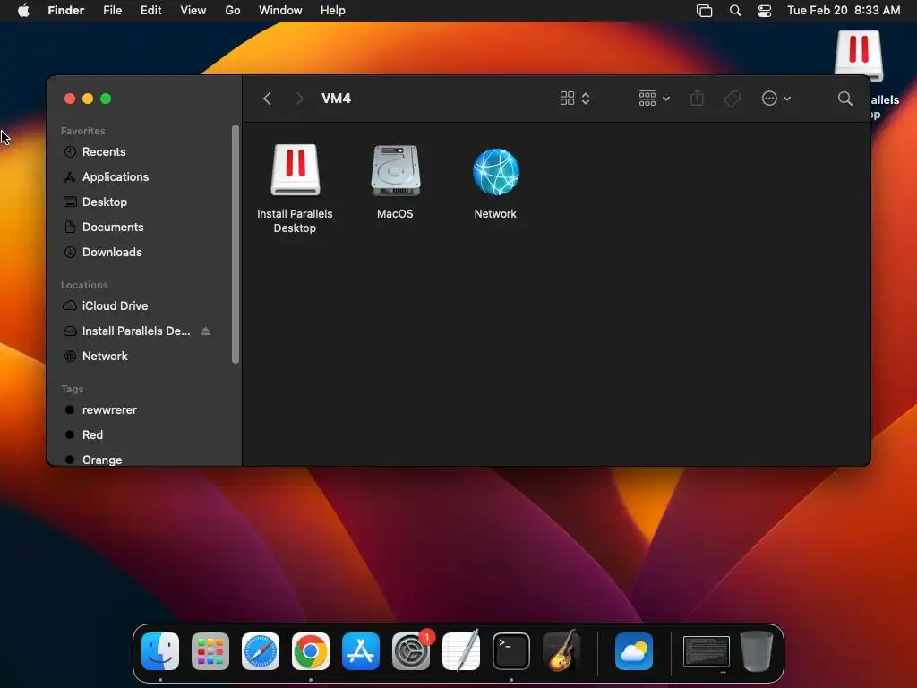Eject the Install Parallels Desktop volume

coord(206,331)
